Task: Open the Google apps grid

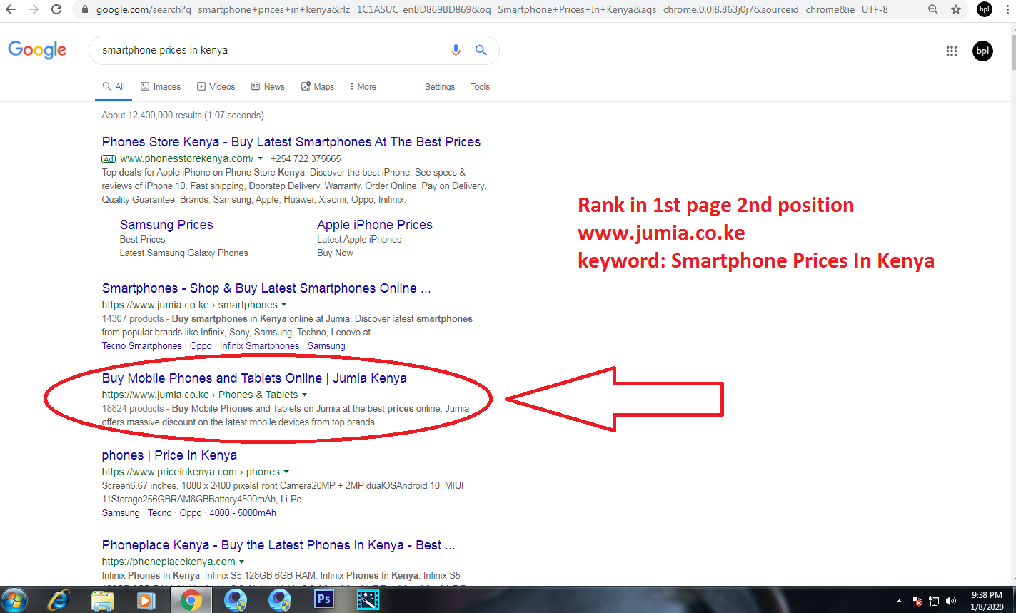Action: pos(951,51)
